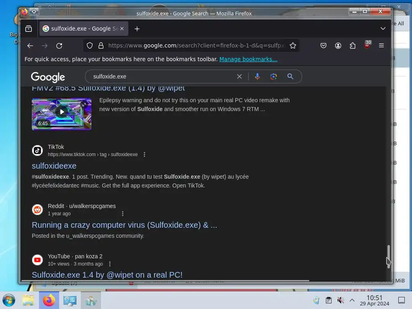The image size is (412, 309).
Task: Go to Google homepage via logo
Action: (48, 77)
